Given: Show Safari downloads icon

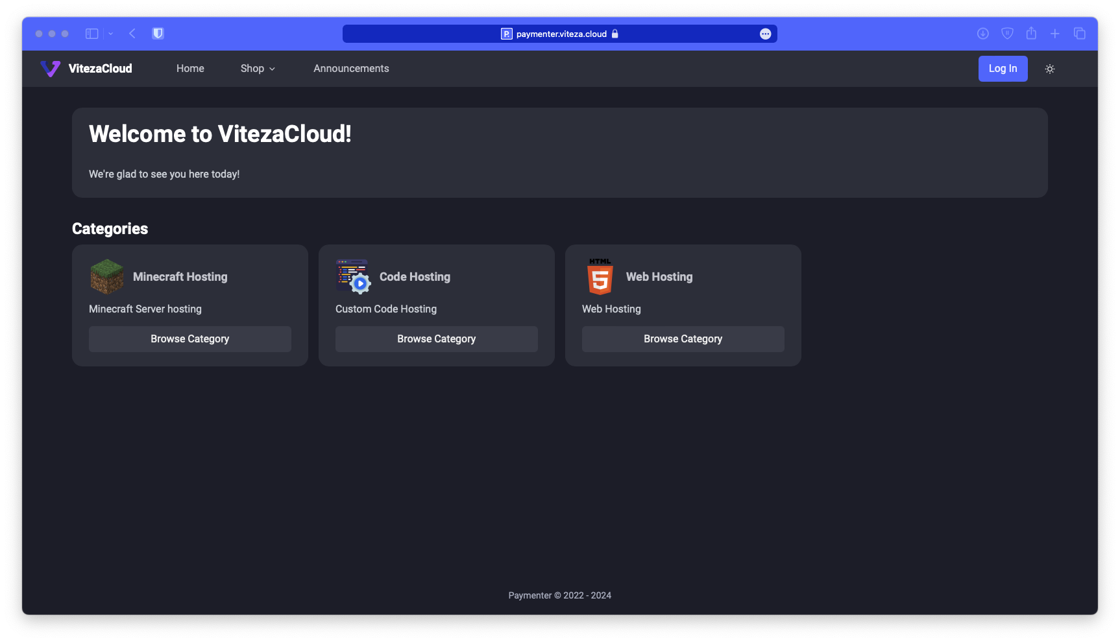Looking at the screenshot, I should click(x=983, y=34).
